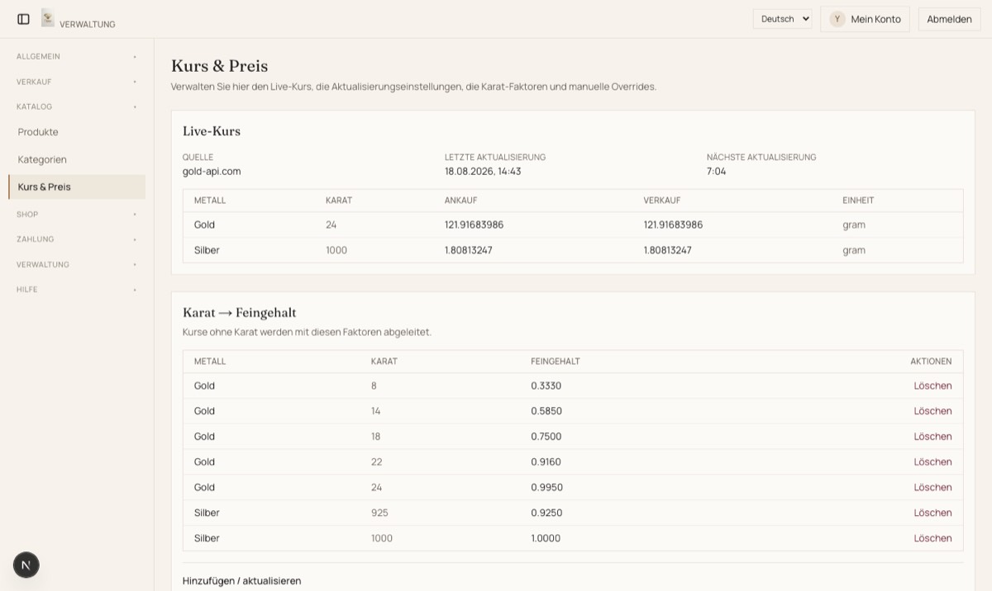Open the Next.js dev tools badge
The height and width of the screenshot is (591, 992).
pos(26,565)
